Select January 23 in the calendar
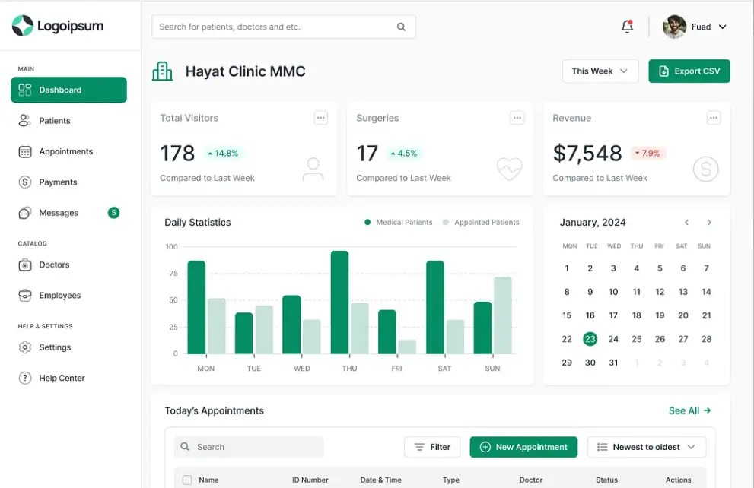The width and height of the screenshot is (754, 488). pyautogui.click(x=590, y=339)
